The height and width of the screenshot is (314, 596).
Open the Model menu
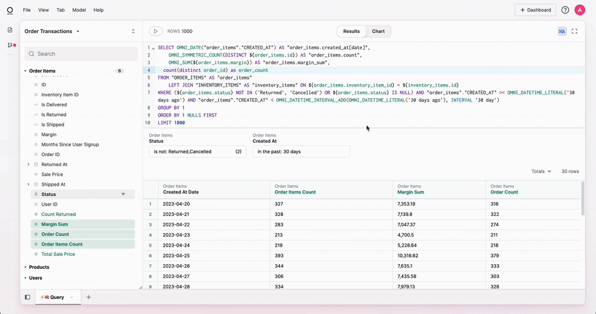coord(79,10)
